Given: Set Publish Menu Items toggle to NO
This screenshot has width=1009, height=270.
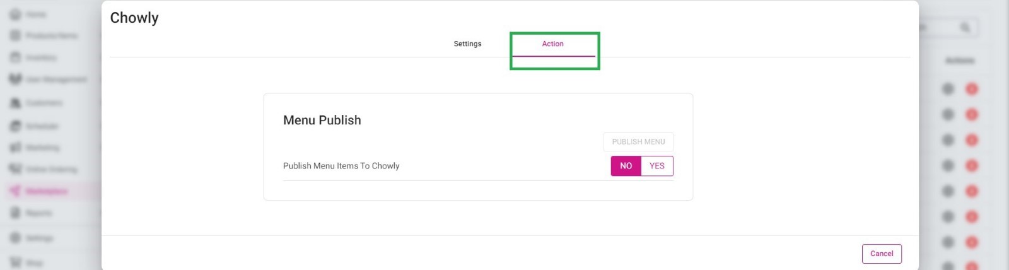Looking at the screenshot, I should click(626, 166).
